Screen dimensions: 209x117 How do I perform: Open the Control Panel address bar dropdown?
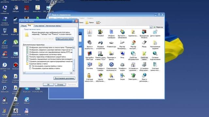pos(151,27)
